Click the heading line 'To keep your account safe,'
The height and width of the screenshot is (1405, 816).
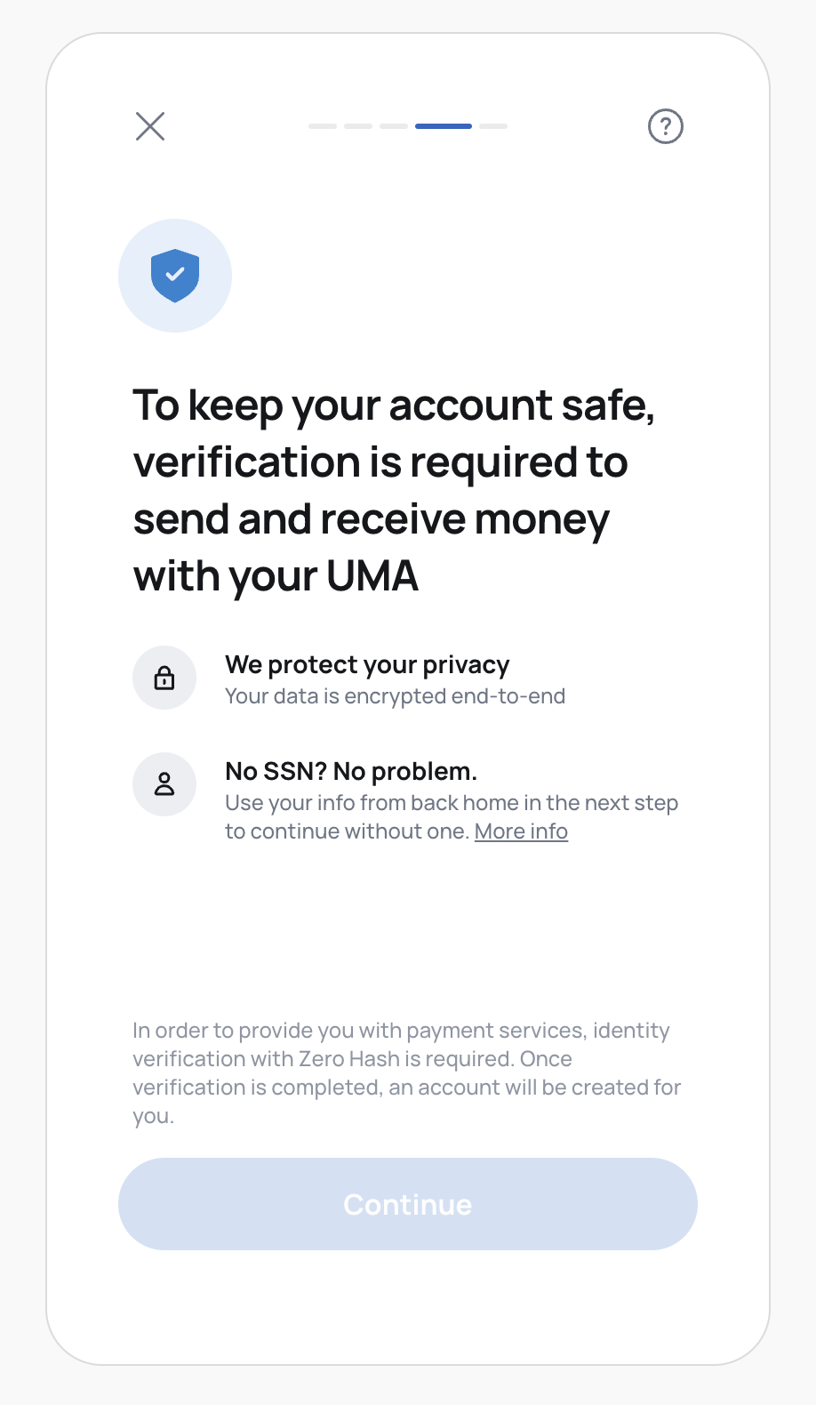[x=394, y=405]
